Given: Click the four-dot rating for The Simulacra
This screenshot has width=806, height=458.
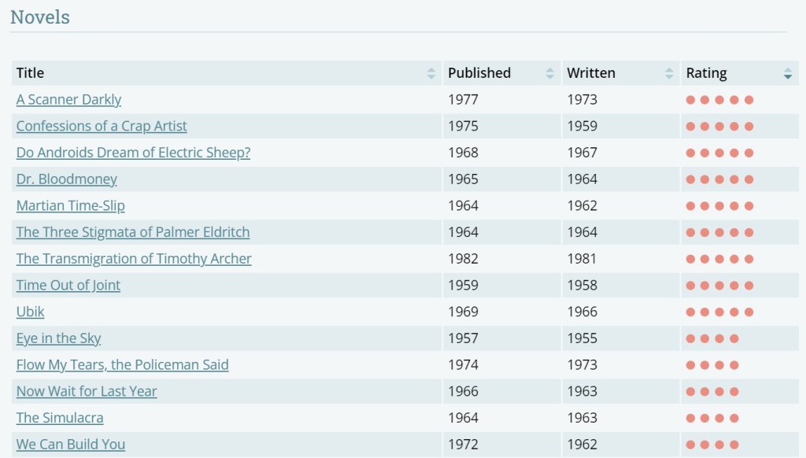Looking at the screenshot, I should [712, 419].
